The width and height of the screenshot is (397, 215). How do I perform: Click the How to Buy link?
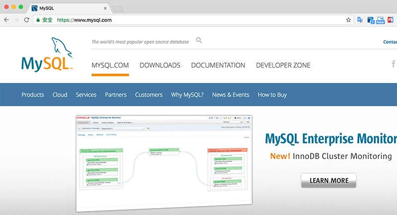(x=272, y=95)
